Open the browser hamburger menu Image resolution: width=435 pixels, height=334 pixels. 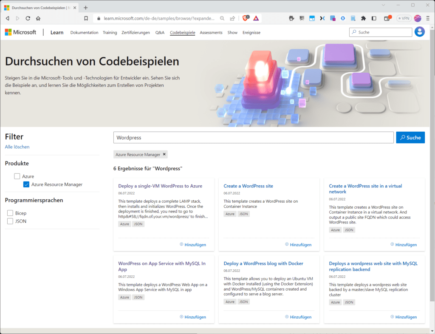point(428,18)
